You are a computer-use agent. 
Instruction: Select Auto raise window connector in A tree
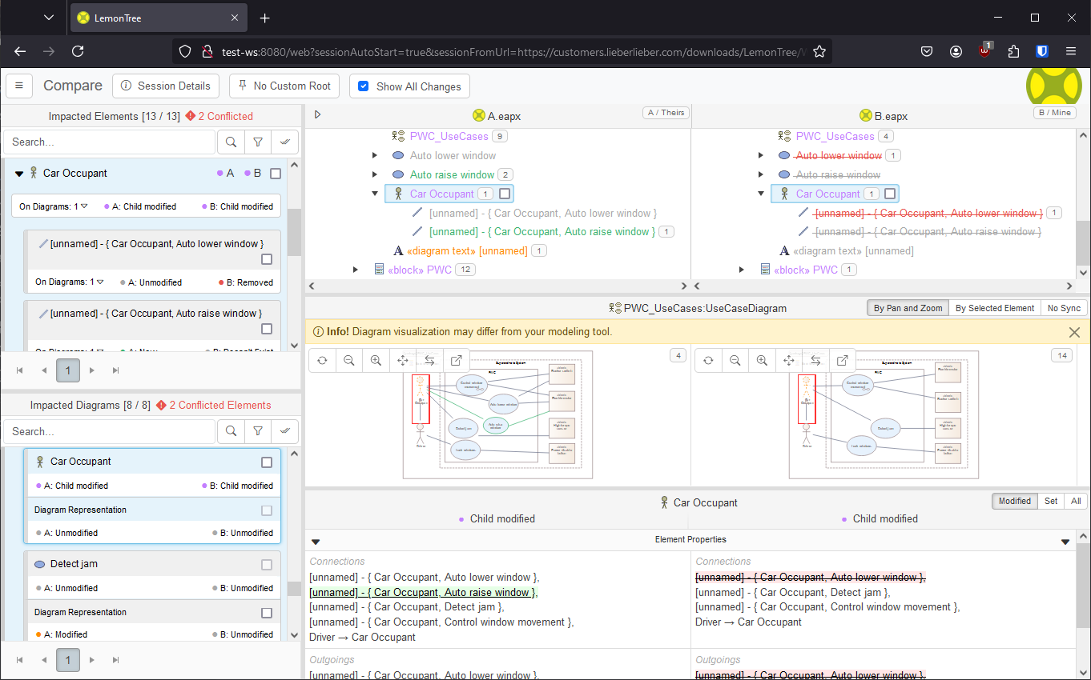coord(542,232)
